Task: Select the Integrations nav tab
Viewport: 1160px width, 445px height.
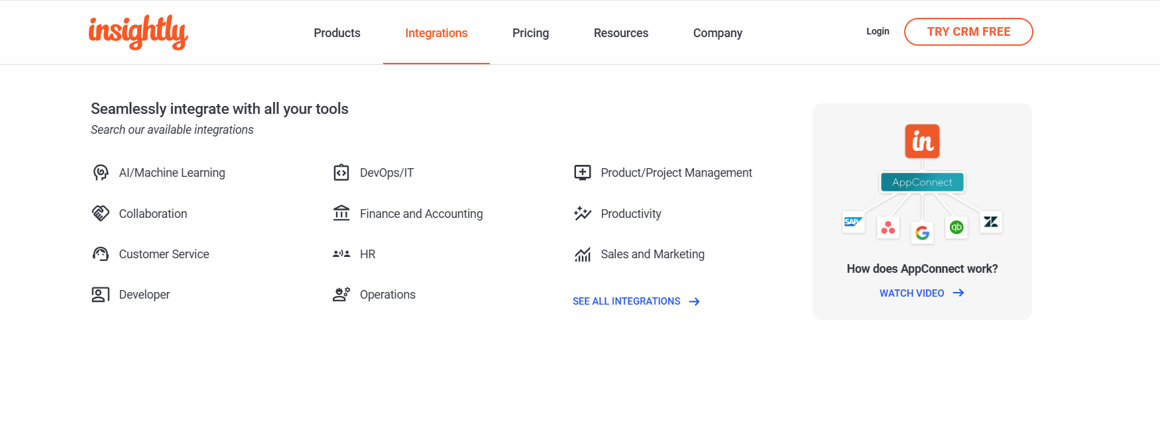Action: pyautogui.click(x=436, y=33)
